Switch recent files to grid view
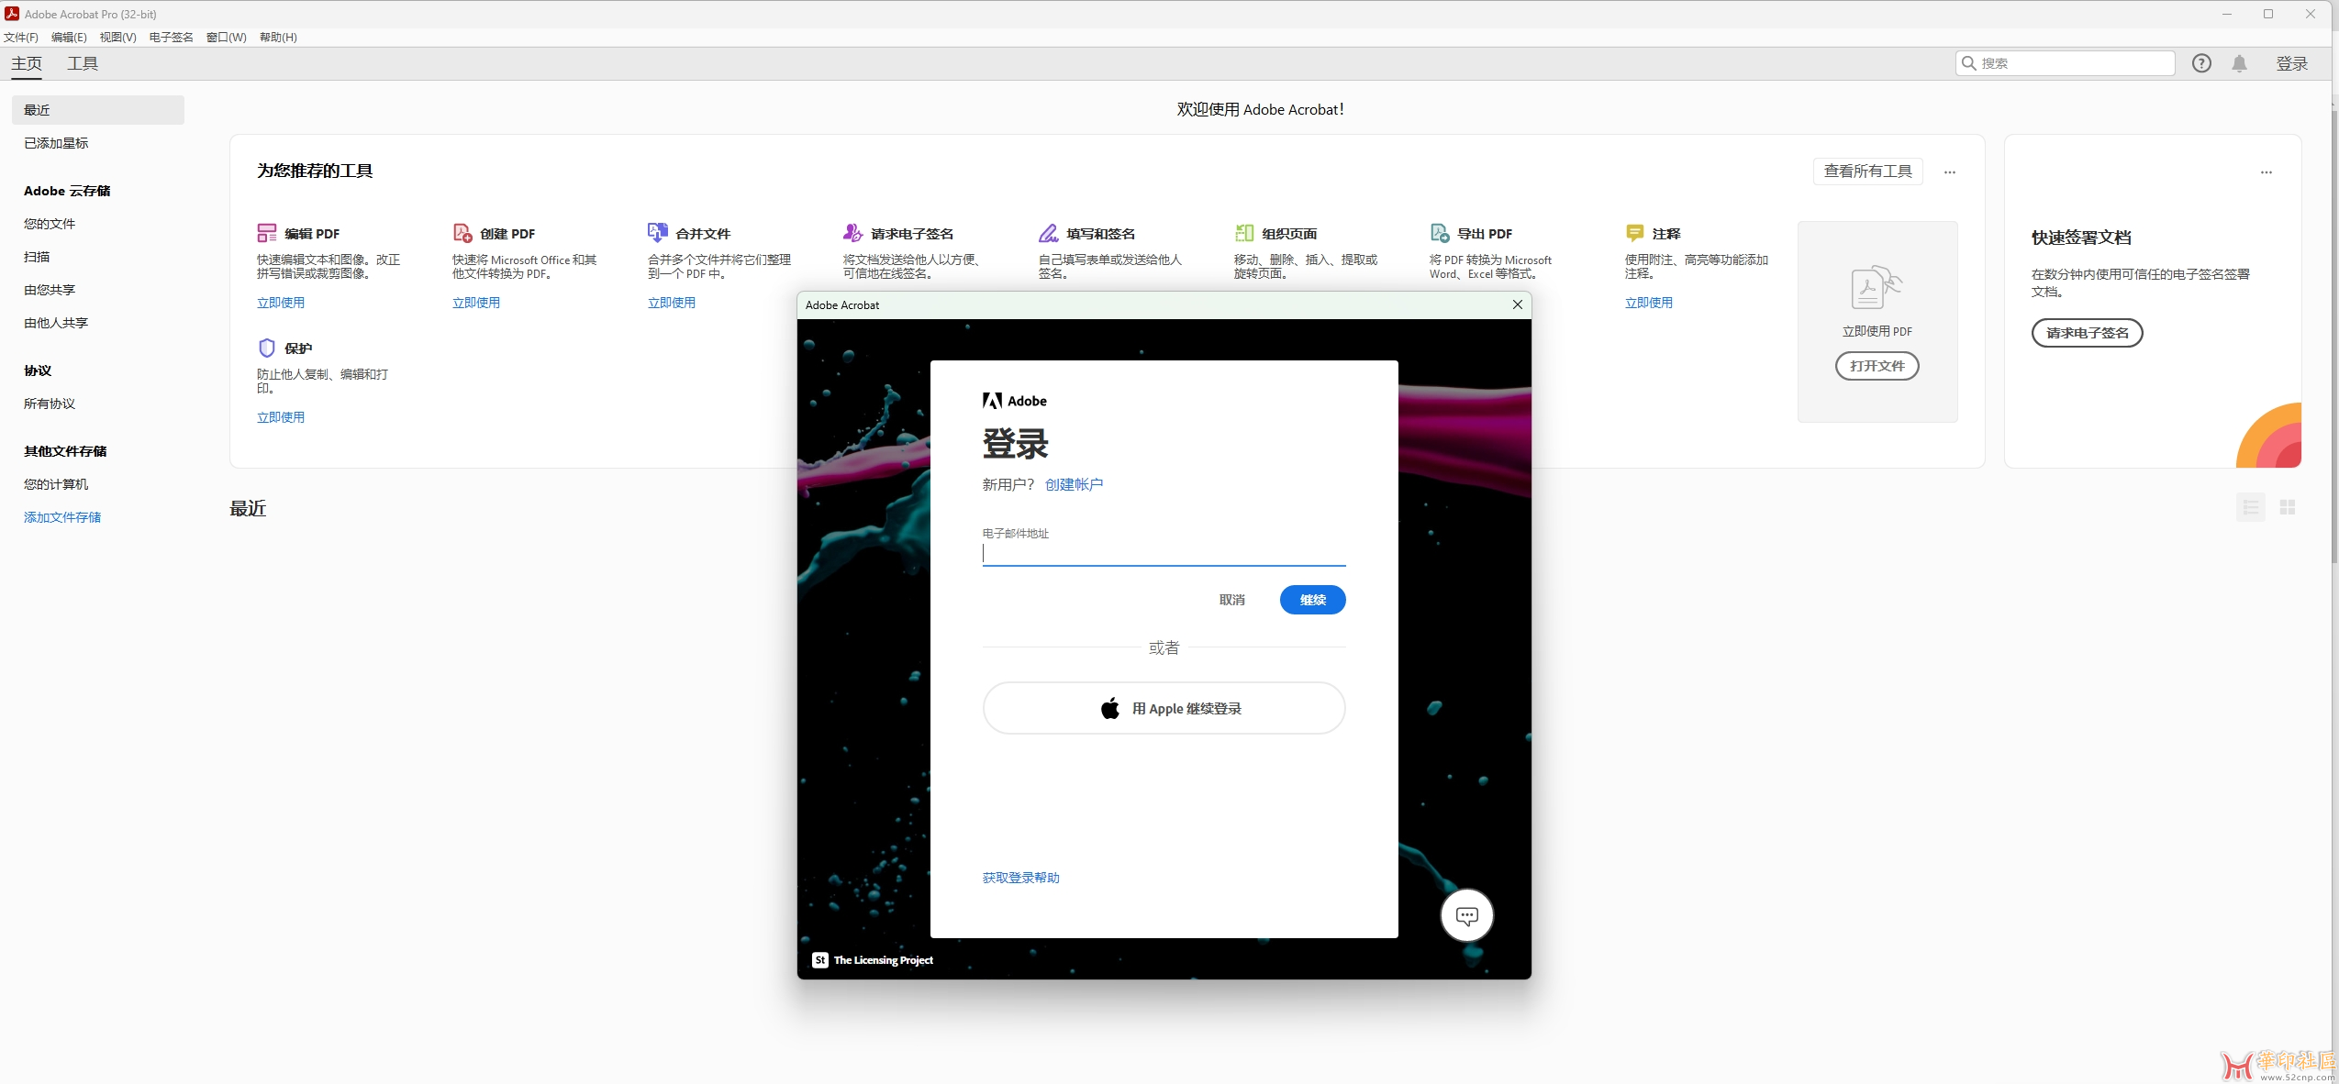2339x1084 pixels. click(2288, 507)
